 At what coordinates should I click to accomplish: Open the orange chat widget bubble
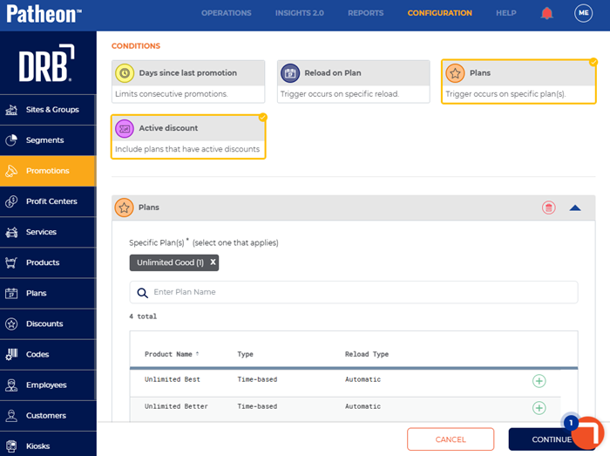point(587,432)
